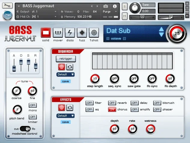Select the 1shot bass category
This screenshot has height=143, width=190.
(94, 33)
